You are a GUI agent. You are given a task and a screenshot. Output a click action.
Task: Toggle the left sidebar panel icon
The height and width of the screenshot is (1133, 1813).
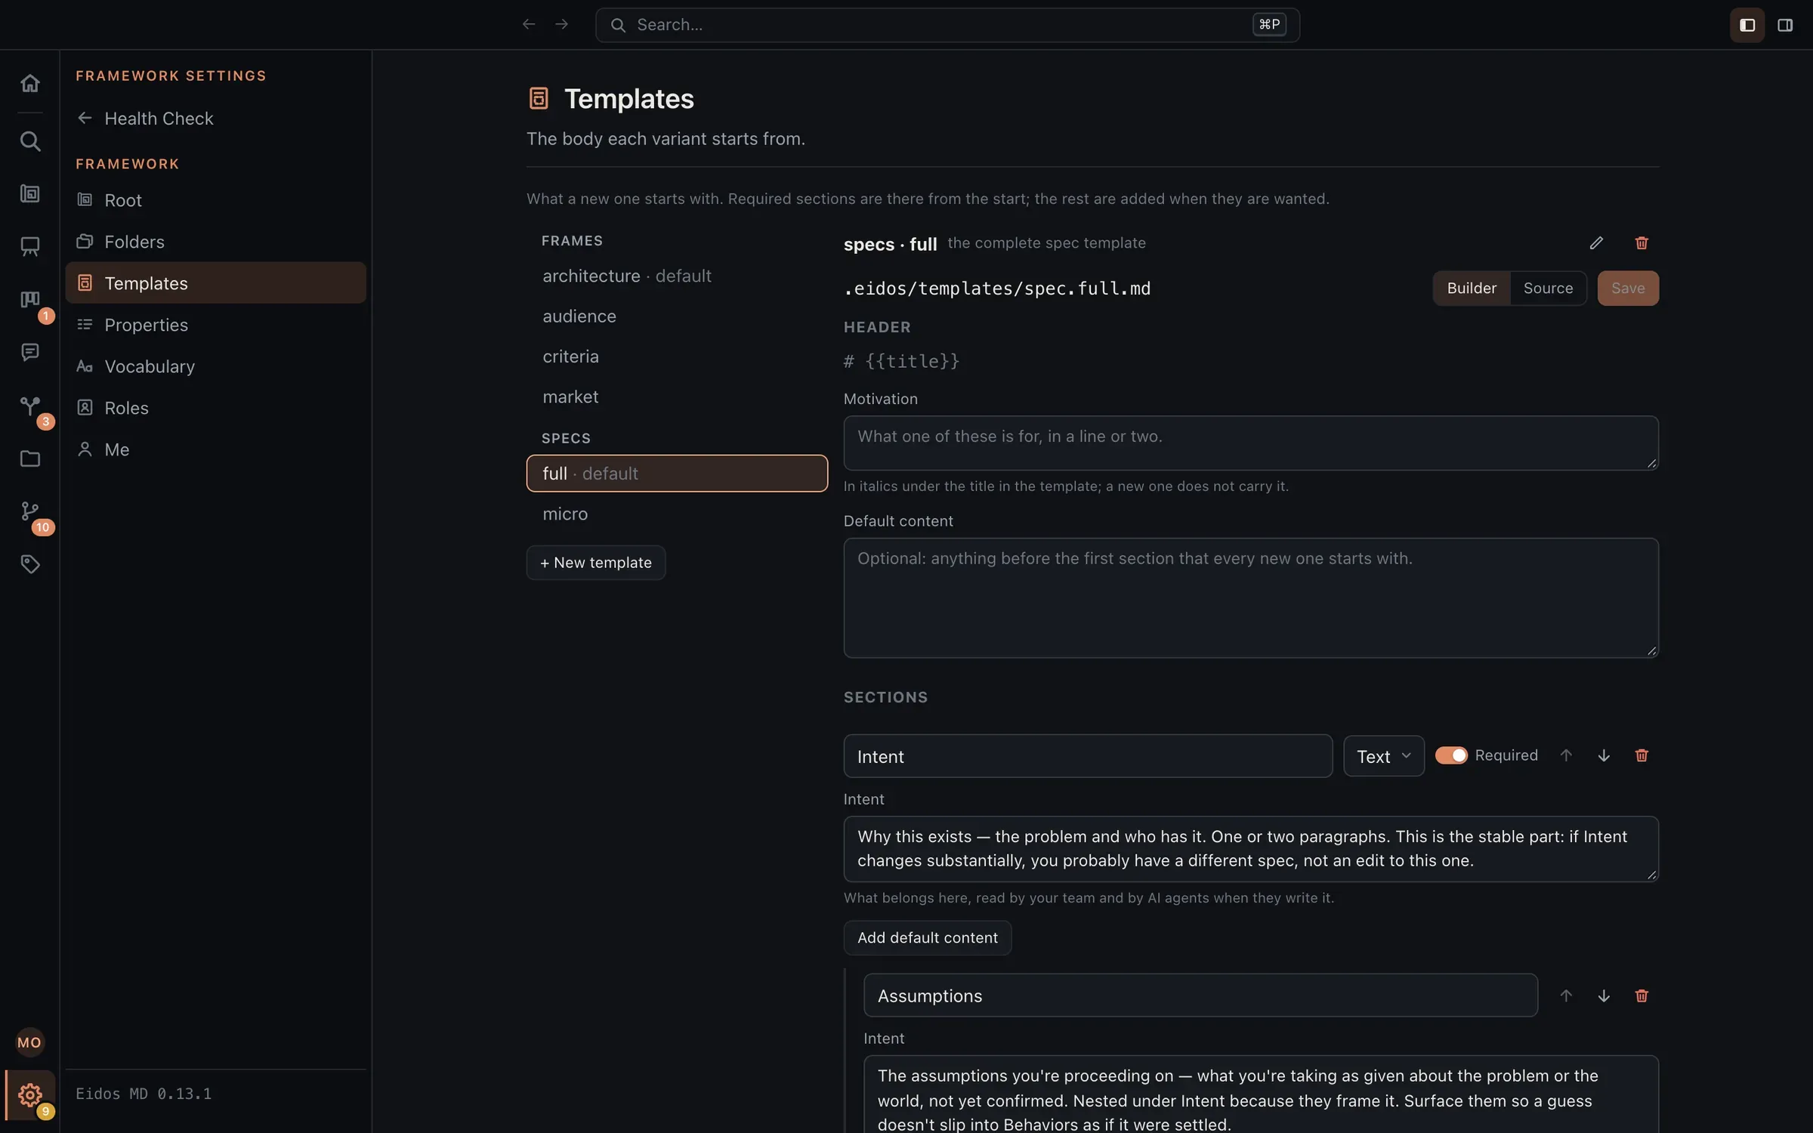tap(1747, 25)
